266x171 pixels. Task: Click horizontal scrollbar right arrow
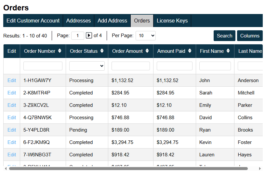pyautogui.click(x=260, y=169)
